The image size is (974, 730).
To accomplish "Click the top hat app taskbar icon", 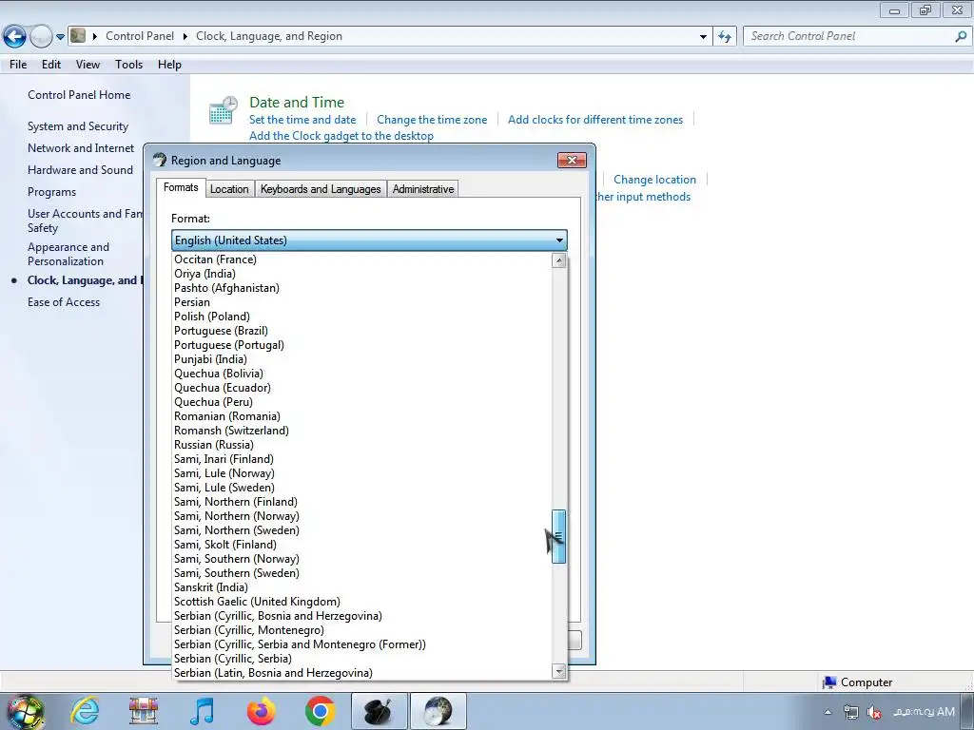I will (380, 711).
